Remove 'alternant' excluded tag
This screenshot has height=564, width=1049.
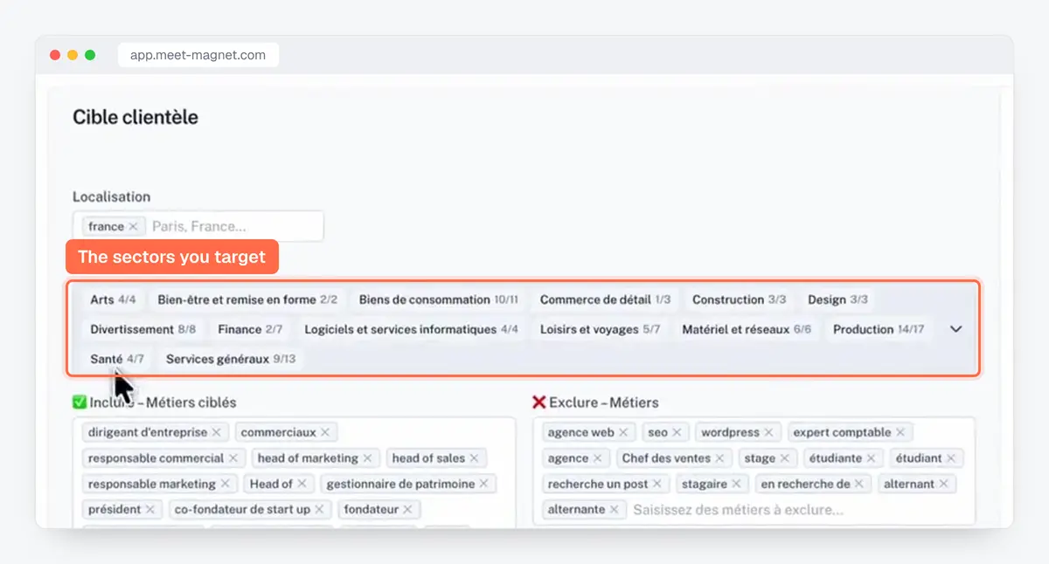pyautogui.click(x=944, y=484)
